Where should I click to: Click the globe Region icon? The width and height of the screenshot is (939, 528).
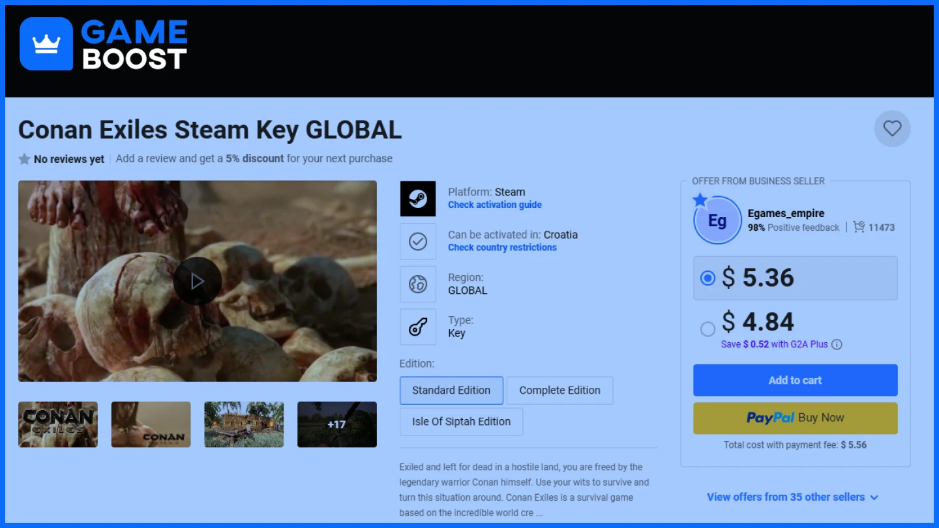coord(418,284)
